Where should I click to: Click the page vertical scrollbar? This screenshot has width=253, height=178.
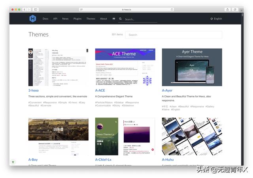point(242,89)
